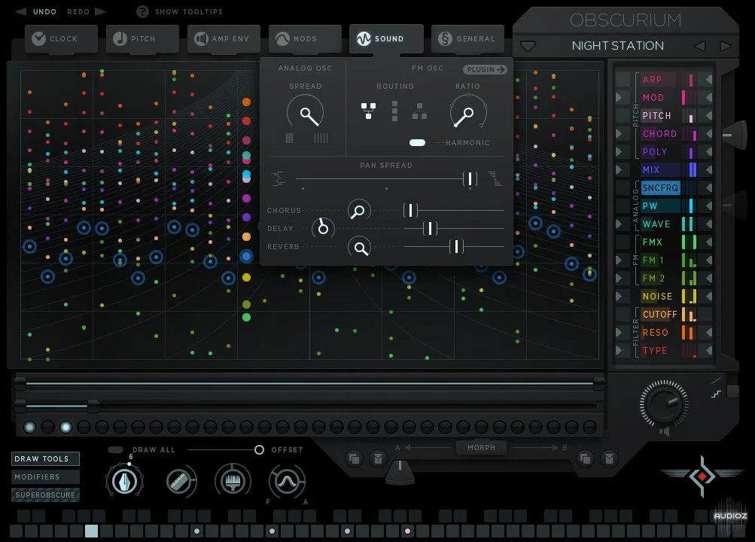Adjust the Analog OSC Spread knob
755x542 pixels.
click(x=306, y=114)
